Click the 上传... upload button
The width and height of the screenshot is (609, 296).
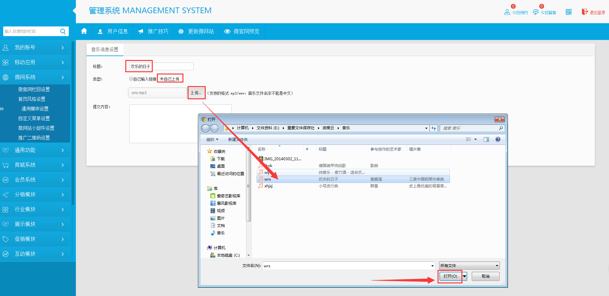196,93
